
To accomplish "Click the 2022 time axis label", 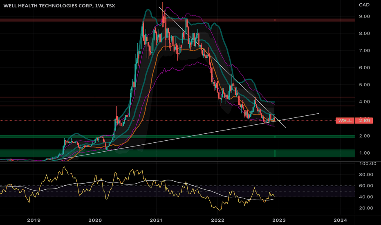I will tap(218, 220).
